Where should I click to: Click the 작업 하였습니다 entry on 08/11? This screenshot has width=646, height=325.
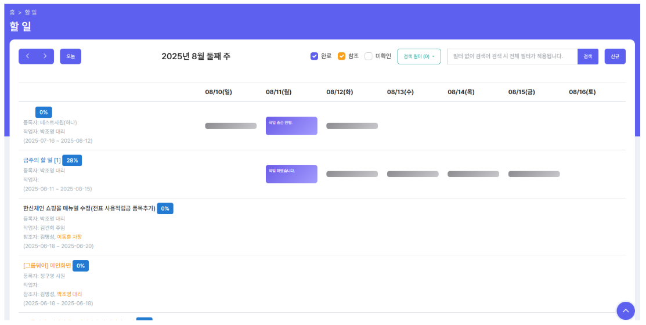(x=291, y=174)
